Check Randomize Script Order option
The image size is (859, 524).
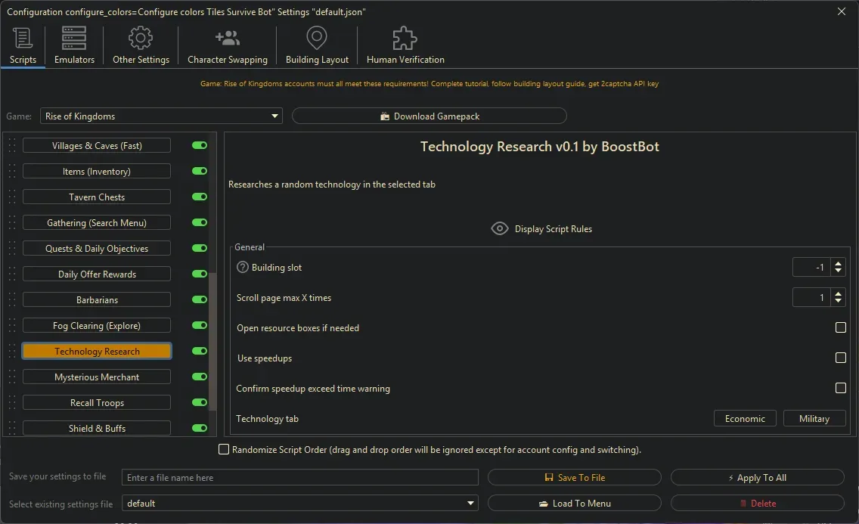tap(224, 449)
